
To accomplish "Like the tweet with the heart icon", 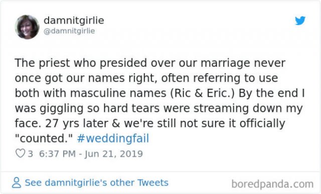I will 20,153.
